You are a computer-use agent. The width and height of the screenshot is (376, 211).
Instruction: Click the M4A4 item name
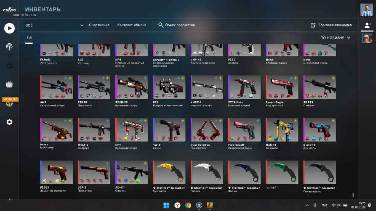(269, 60)
